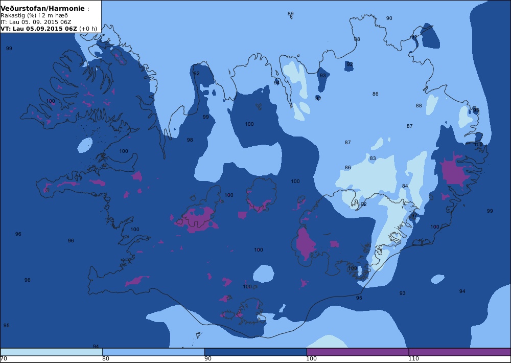
Task: Click the '89' humidity value near top
Action: click(290, 14)
